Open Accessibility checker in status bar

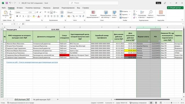point(21,103)
